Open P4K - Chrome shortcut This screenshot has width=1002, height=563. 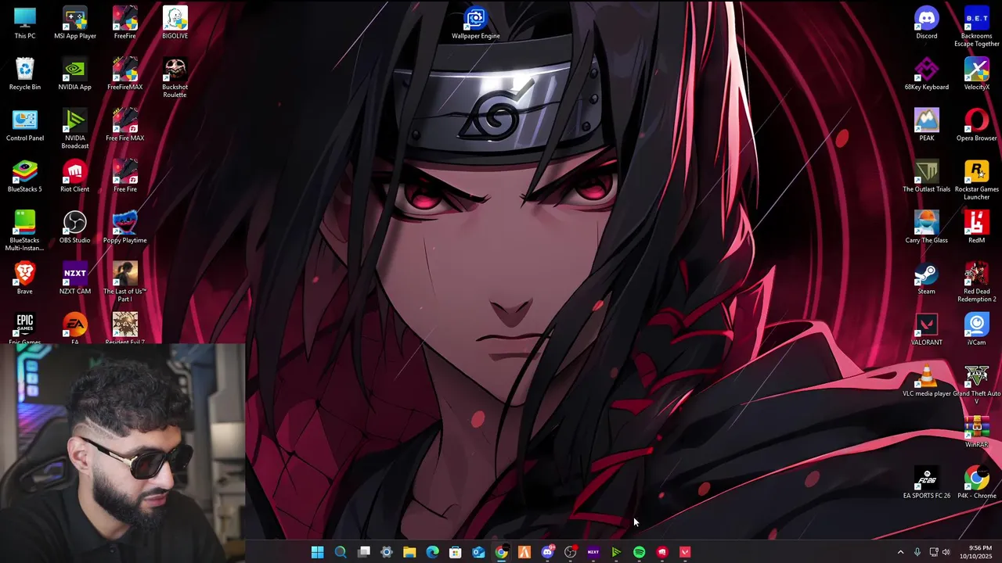(977, 482)
